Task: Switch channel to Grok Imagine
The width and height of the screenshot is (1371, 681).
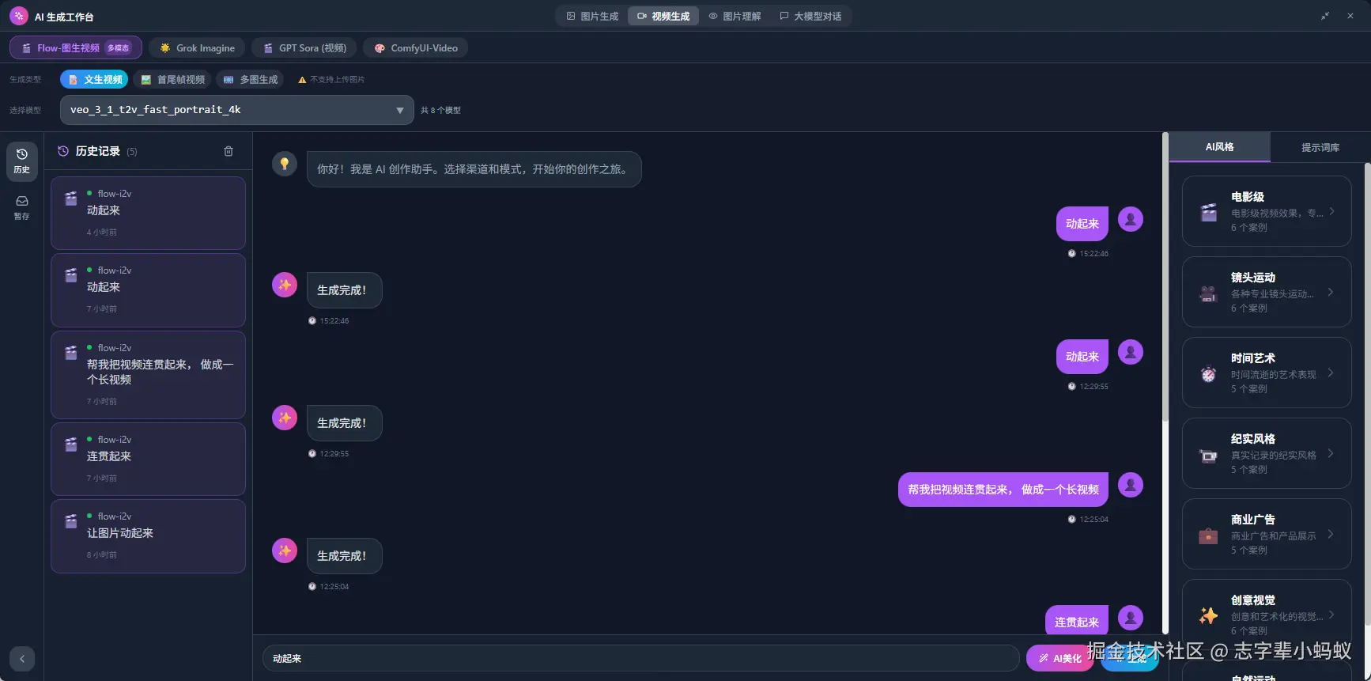Action: [x=198, y=47]
